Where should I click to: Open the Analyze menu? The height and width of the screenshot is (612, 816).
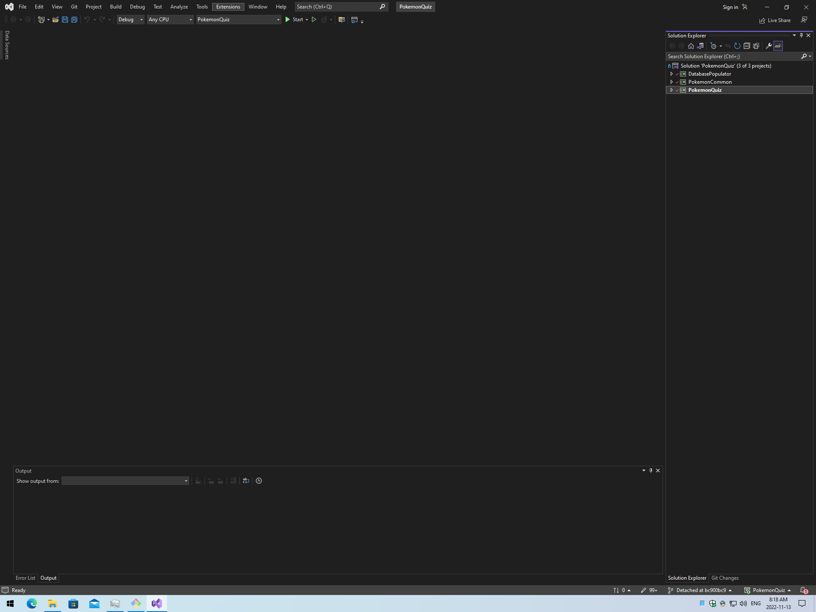pyautogui.click(x=179, y=7)
